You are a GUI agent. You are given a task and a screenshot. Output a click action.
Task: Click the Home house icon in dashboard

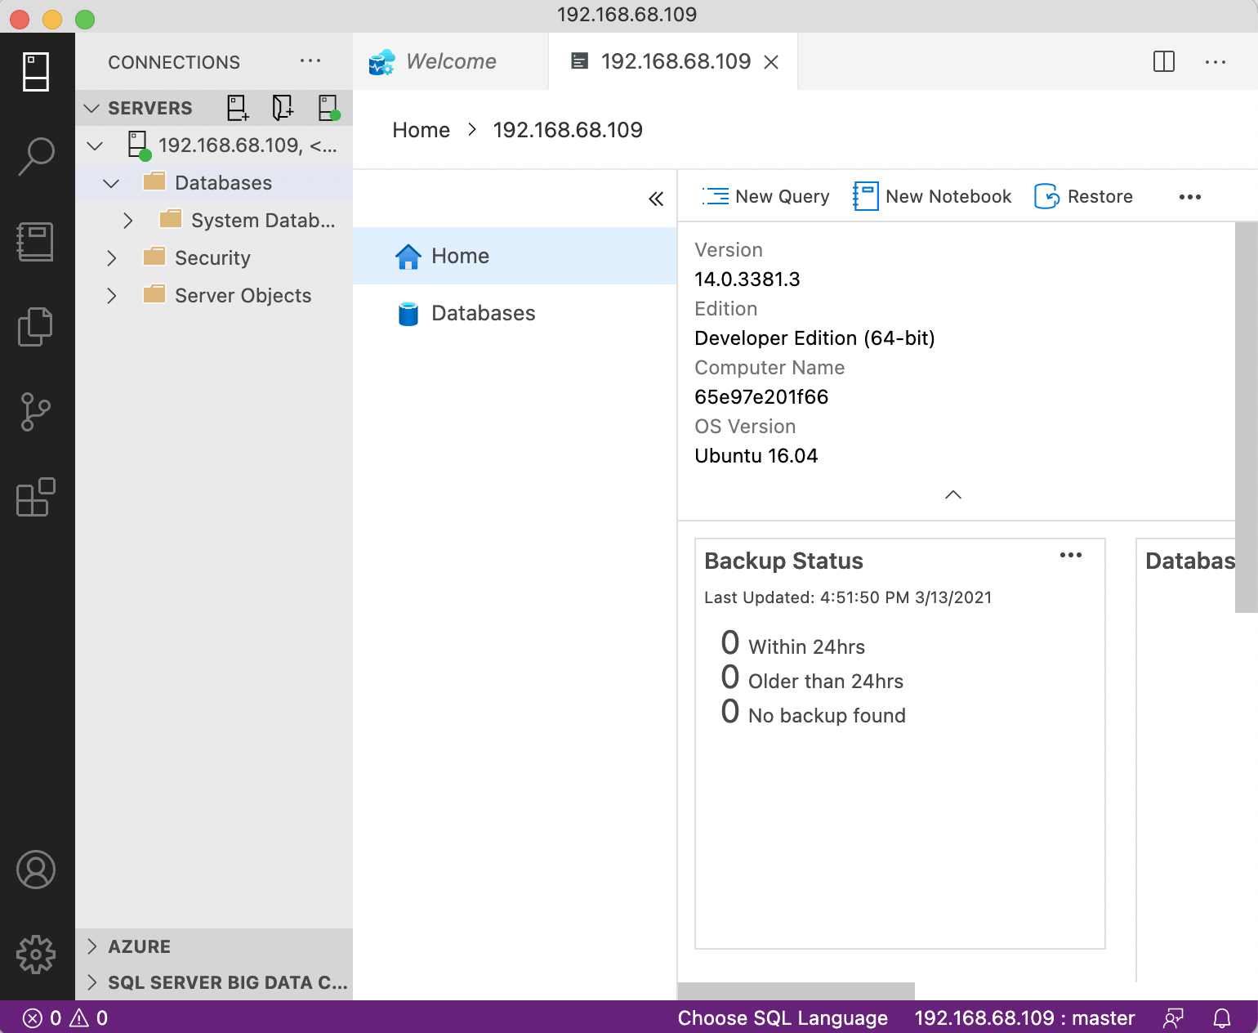pos(408,257)
